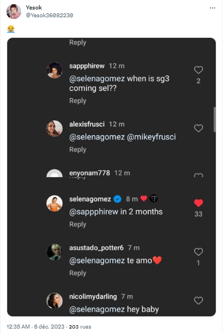Image resolution: width=223 pixels, height=333 pixels.
Task: Open the tweet timestamp 12:35 AM link
Action: [x=18, y=327]
